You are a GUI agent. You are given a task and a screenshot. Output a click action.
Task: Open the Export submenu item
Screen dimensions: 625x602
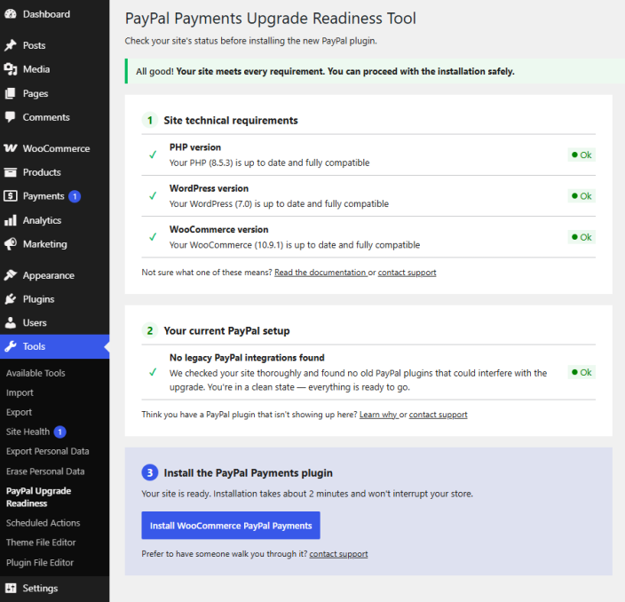19,412
